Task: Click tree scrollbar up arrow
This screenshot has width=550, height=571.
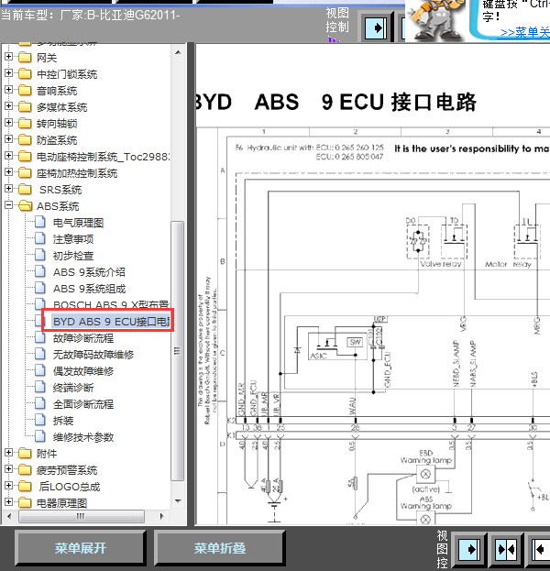Action: (x=178, y=52)
